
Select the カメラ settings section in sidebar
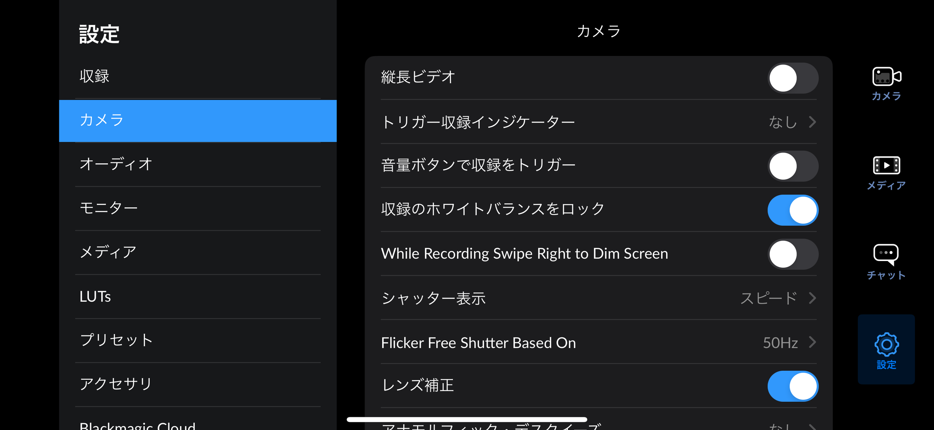click(x=198, y=121)
